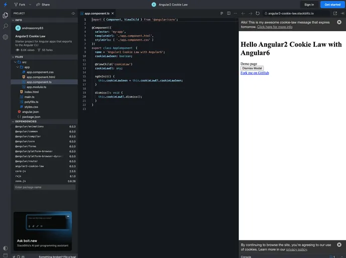
Task: Open the editor more options ellipsis
Action: pyautogui.click(x=235, y=14)
